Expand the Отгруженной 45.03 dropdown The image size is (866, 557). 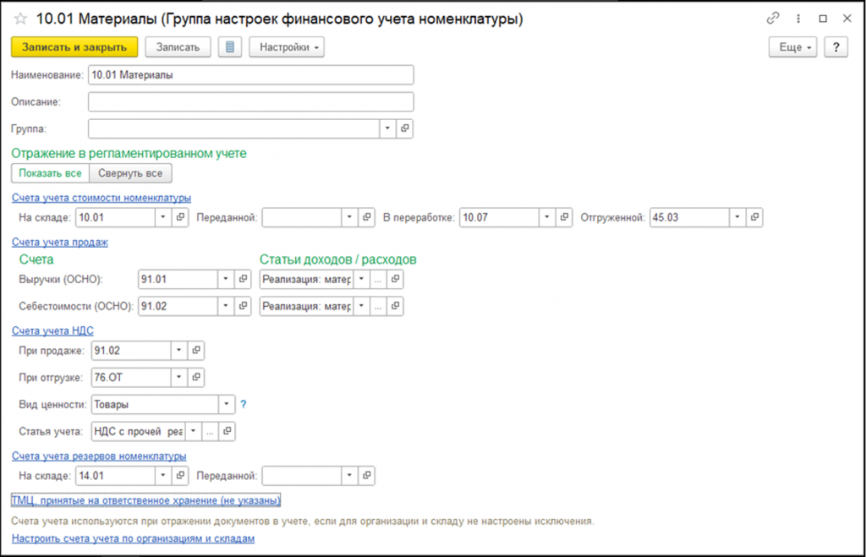(737, 217)
